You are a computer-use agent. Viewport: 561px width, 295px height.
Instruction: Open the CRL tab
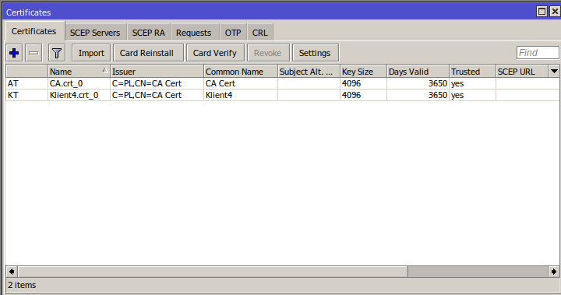(x=259, y=33)
